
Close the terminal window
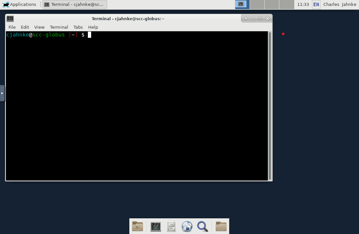point(268,19)
